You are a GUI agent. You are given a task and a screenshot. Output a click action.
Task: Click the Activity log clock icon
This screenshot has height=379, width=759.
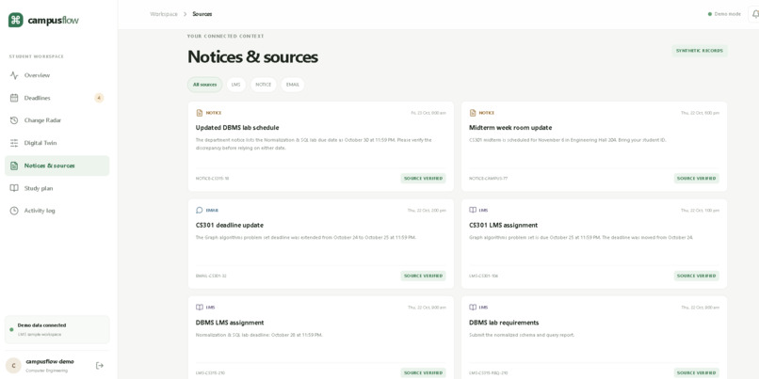[14, 211]
